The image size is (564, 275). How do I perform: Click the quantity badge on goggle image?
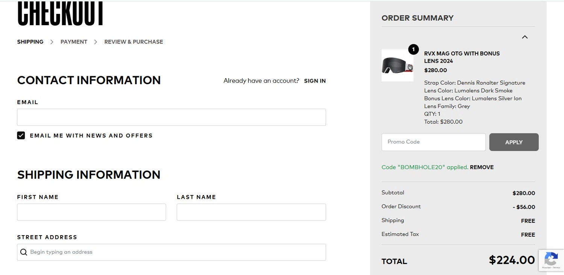tap(413, 49)
